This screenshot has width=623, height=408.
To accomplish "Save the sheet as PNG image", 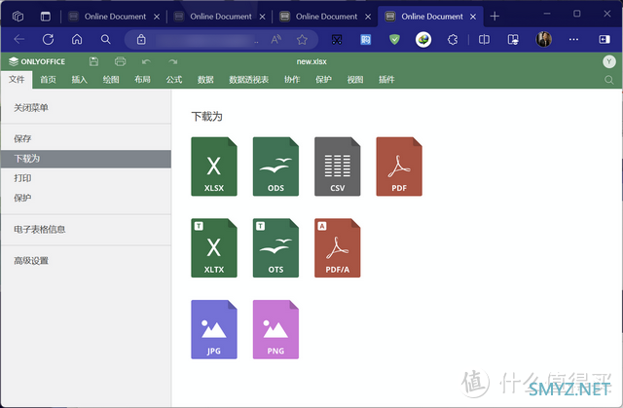I will (275, 329).
